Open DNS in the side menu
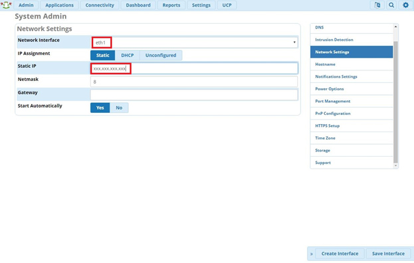This screenshot has width=414, height=263. point(352,27)
